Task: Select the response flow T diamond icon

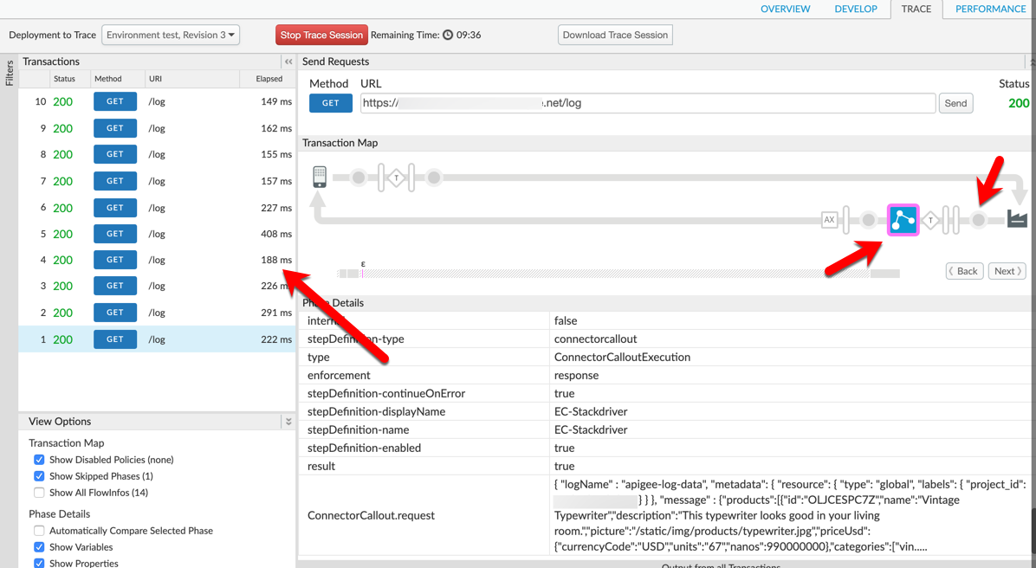Action: [930, 220]
